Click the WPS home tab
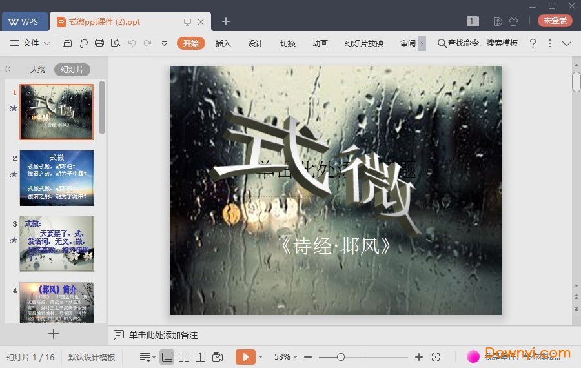The width and height of the screenshot is (581, 368). (25, 21)
